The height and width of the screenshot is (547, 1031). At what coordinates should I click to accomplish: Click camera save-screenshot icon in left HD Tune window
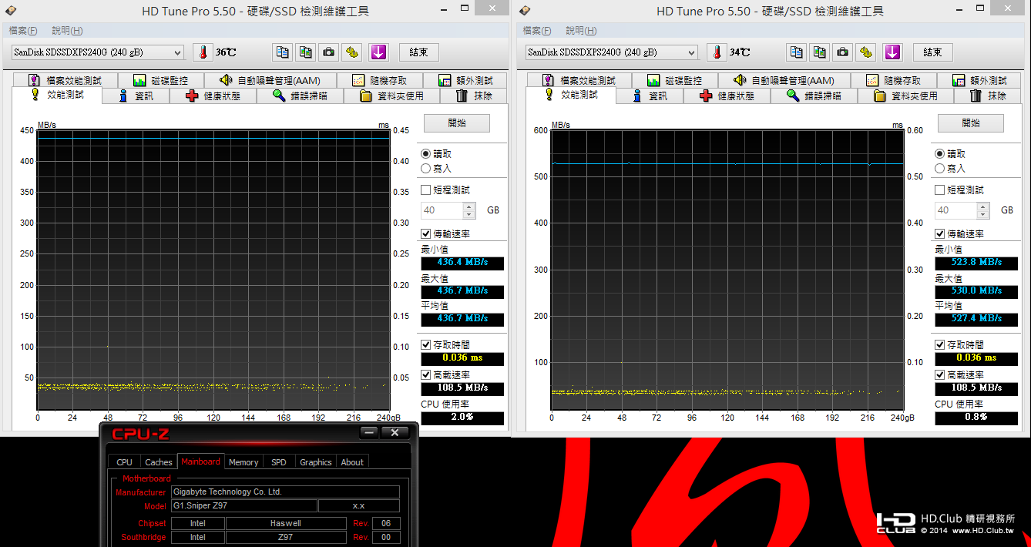point(329,52)
